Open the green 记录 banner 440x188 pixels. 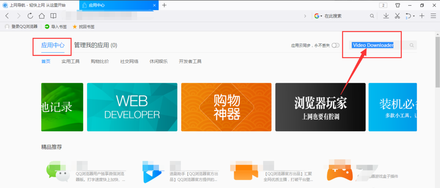coord(62,107)
